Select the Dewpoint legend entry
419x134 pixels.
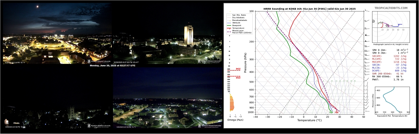pyautogui.click(x=237, y=25)
